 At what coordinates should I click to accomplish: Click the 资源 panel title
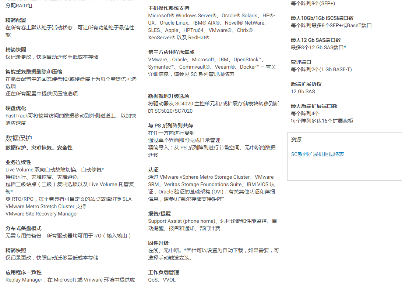click(296, 139)
